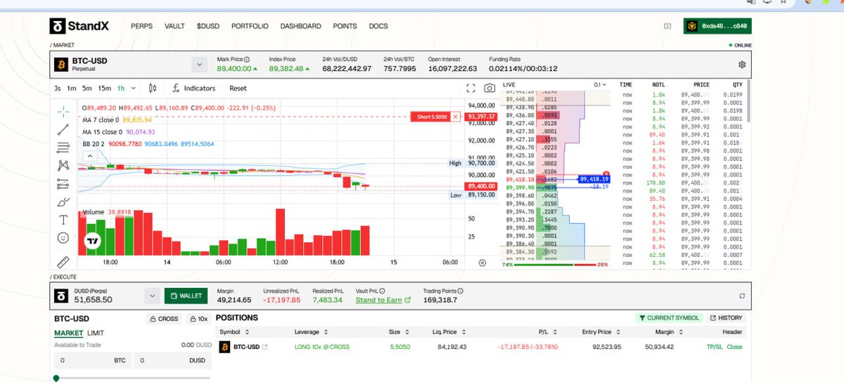Viewport: 844px width, 382px height.
Task: Click the order size slider handle
Action: point(56,378)
